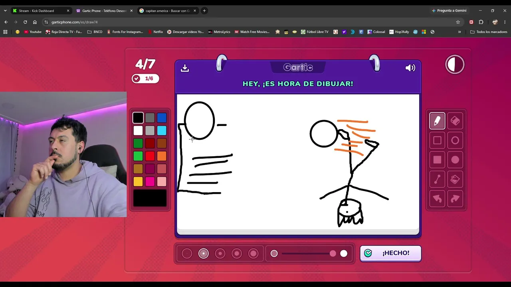The height and width of the screenshot is (287, 511).
Task: Open the MetroLyrics bookmark
Action: [x=219, y=32]
